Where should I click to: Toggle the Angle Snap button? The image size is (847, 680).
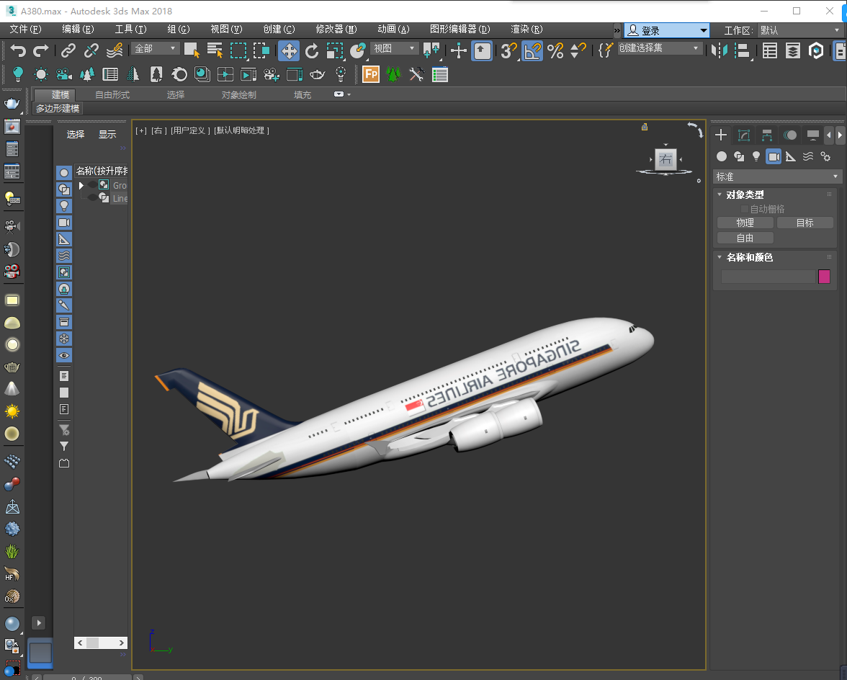click(x=532, y=50)
